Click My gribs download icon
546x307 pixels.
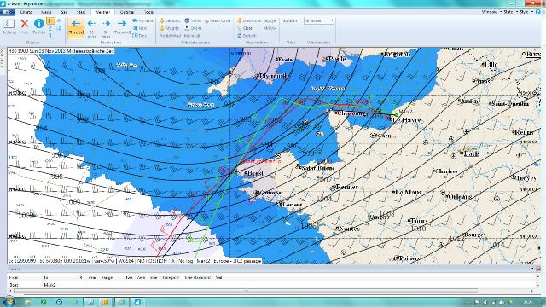click(170, 28)
